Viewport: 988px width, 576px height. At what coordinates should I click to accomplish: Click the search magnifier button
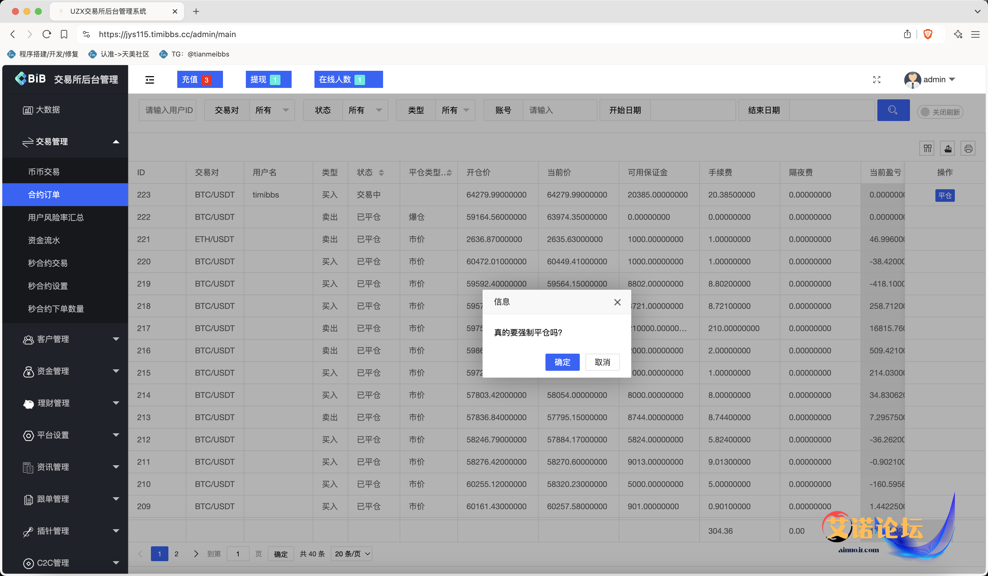point(893,110)
